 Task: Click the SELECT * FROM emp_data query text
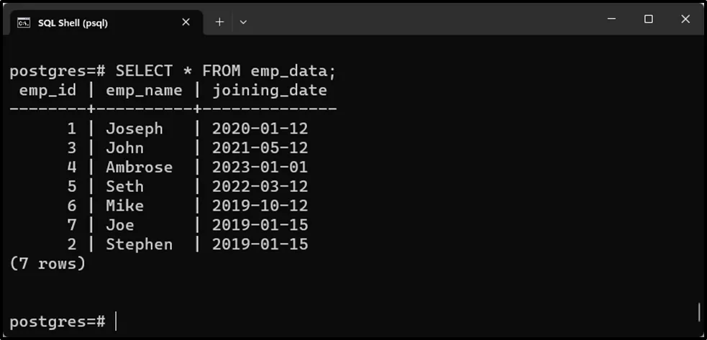point(225,71)
